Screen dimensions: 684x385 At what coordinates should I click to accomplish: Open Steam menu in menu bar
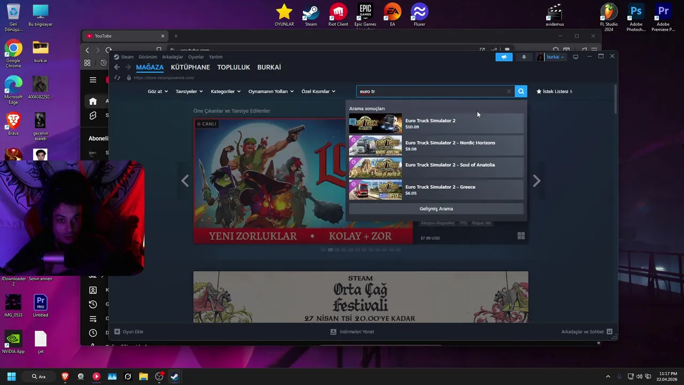click(127, 57)
